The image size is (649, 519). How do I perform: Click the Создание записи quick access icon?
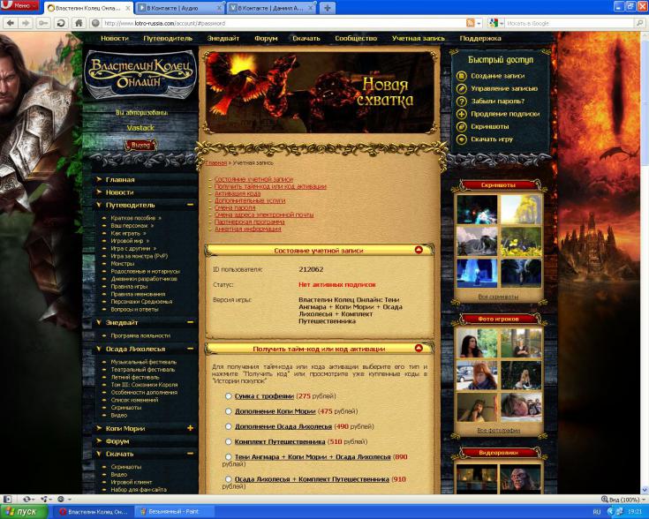[461, 76]
